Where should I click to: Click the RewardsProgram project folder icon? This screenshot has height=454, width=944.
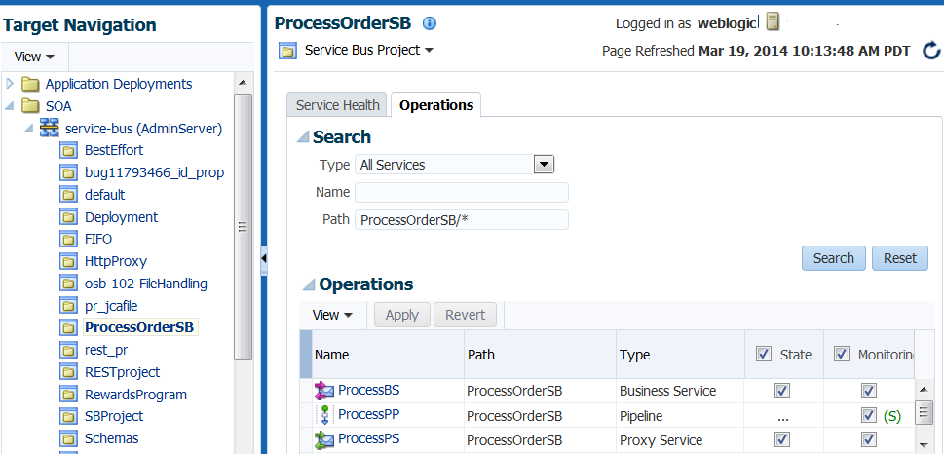68,395
